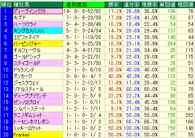Select the タニノギムレット pink cell

[38, 115]
